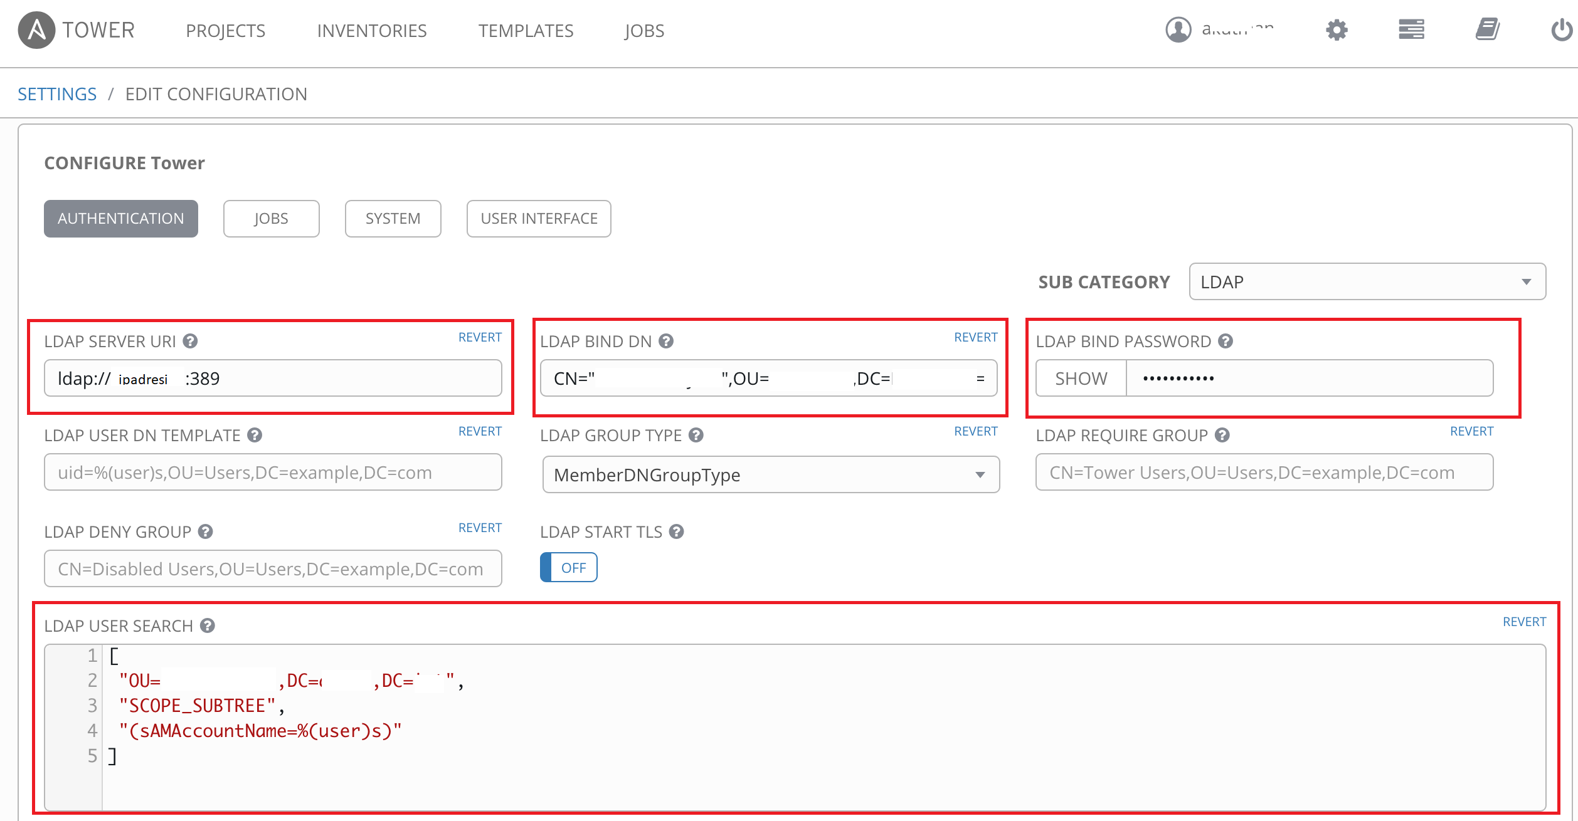The width and height of the screenshot is (1578, 821).
Task: Click the SCOPE_SUBTREE line in editor
Action: (x=202, y=706)
